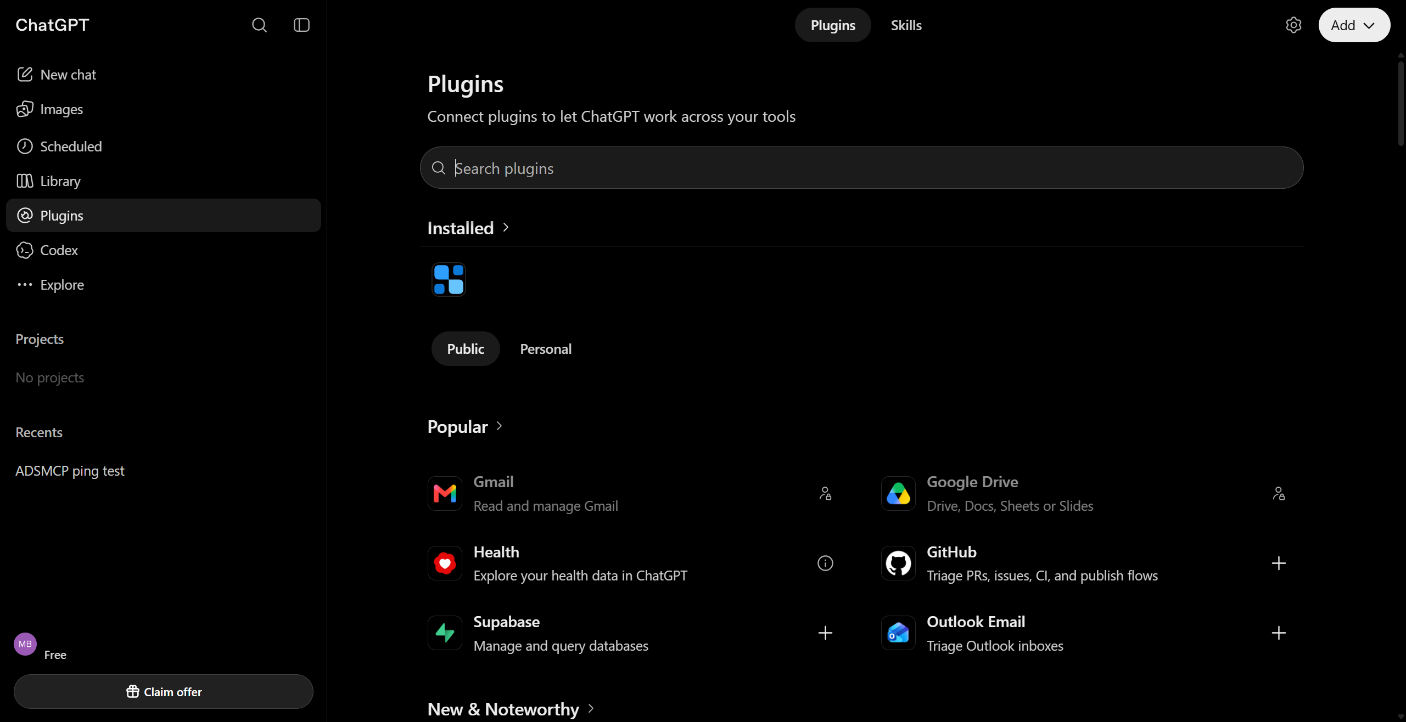Click the Gmail plugin logo

click(445, 493)
